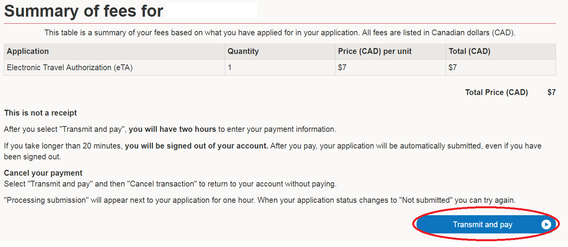Click the $7 amount beside Total Price
This screenshot has width=568, height=247.
pos(551,92)
